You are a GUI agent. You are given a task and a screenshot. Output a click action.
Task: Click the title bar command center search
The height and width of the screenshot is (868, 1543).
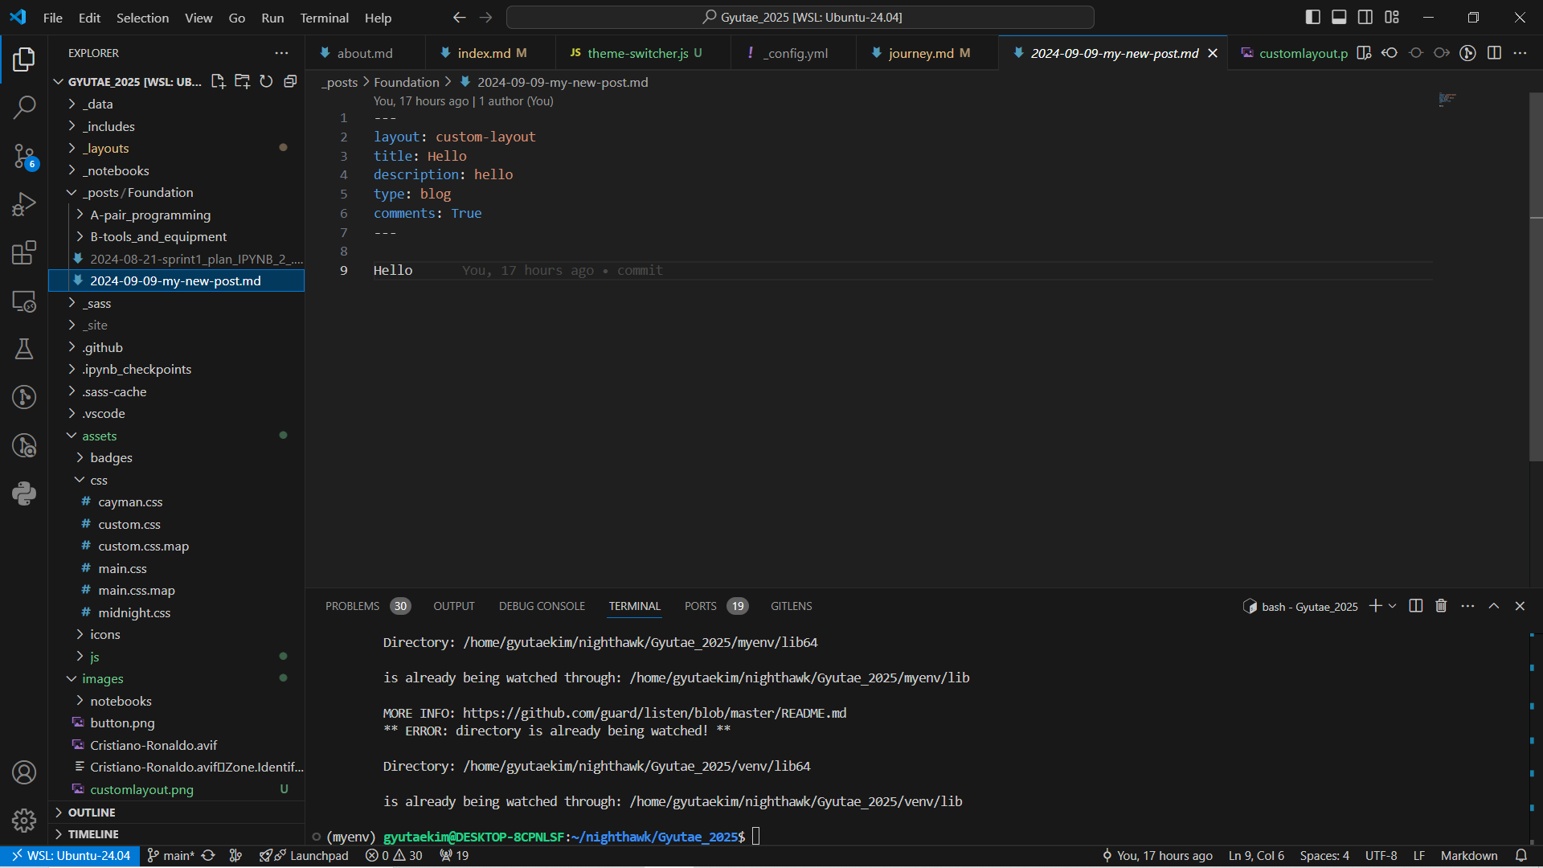click(800, 17)
